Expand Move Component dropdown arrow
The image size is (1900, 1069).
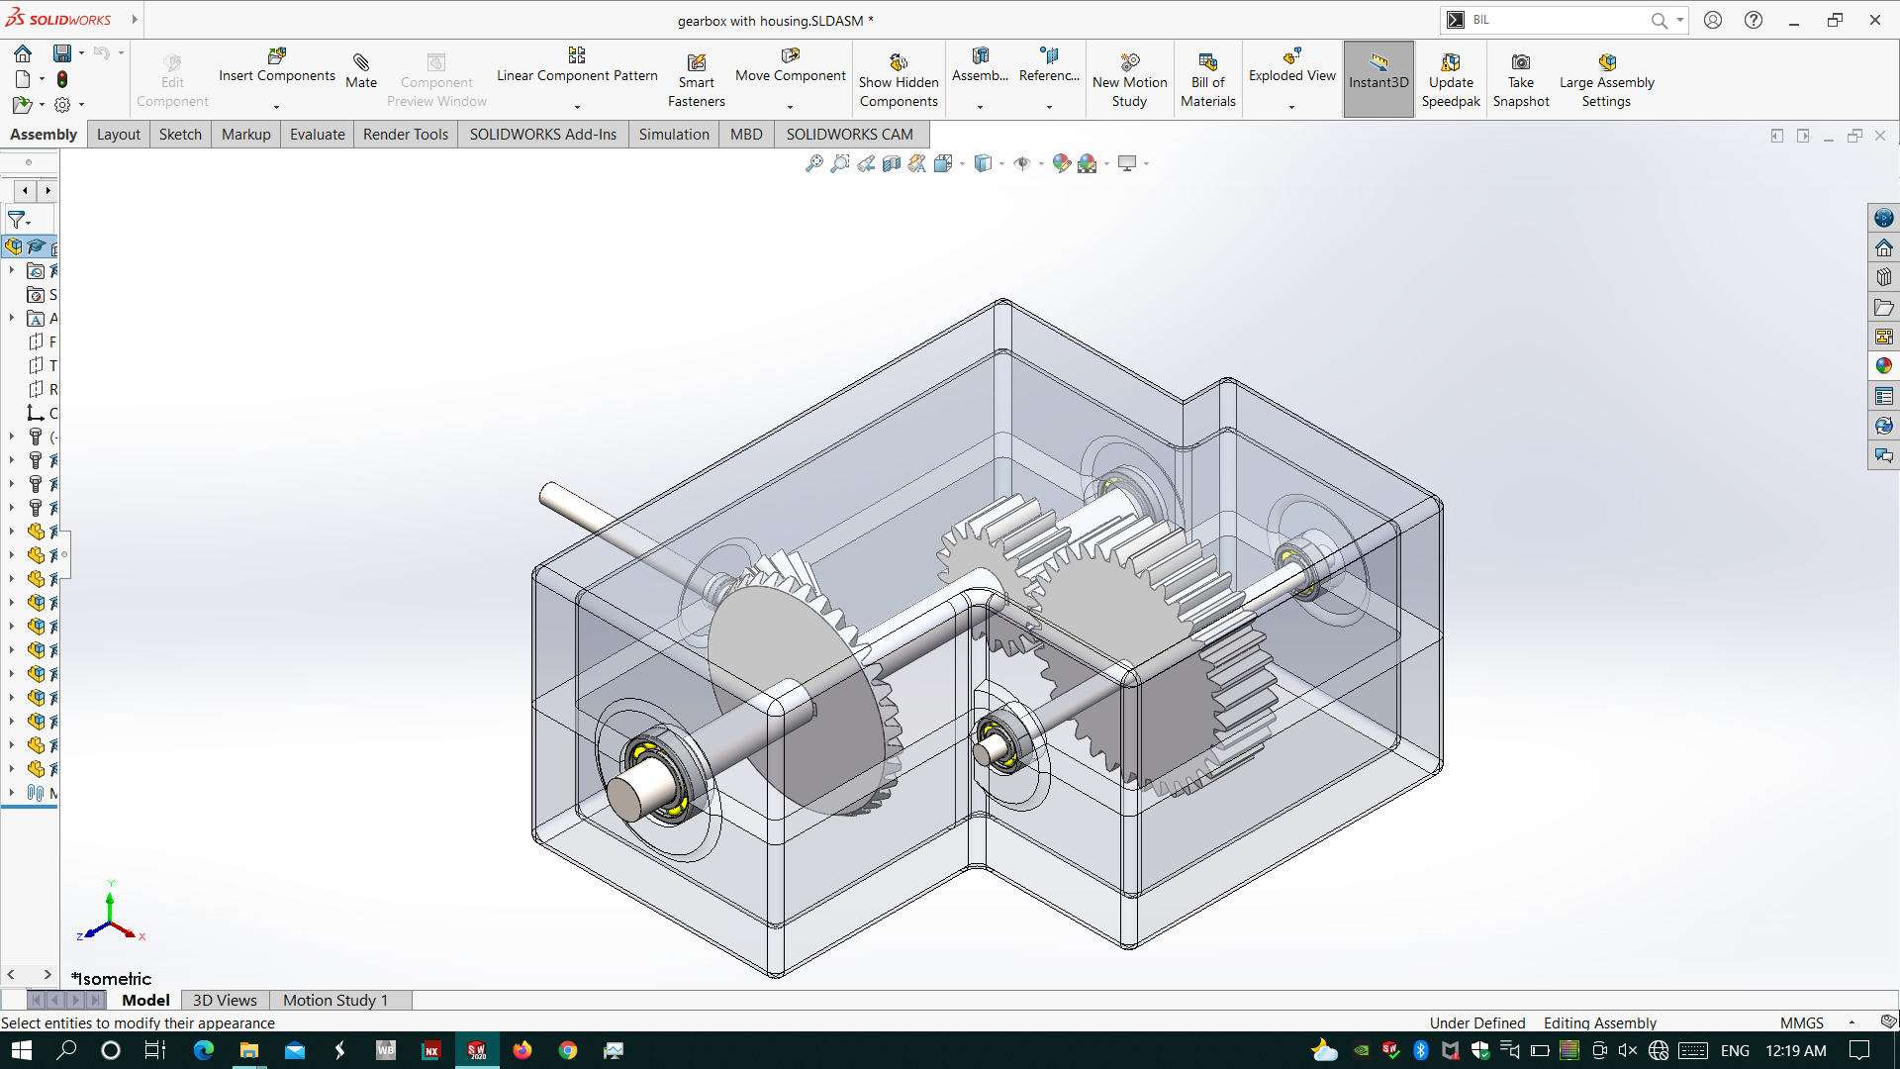tap(790, 106)
